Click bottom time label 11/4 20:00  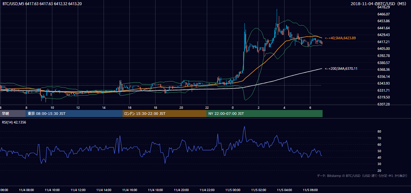pos(181,190)
